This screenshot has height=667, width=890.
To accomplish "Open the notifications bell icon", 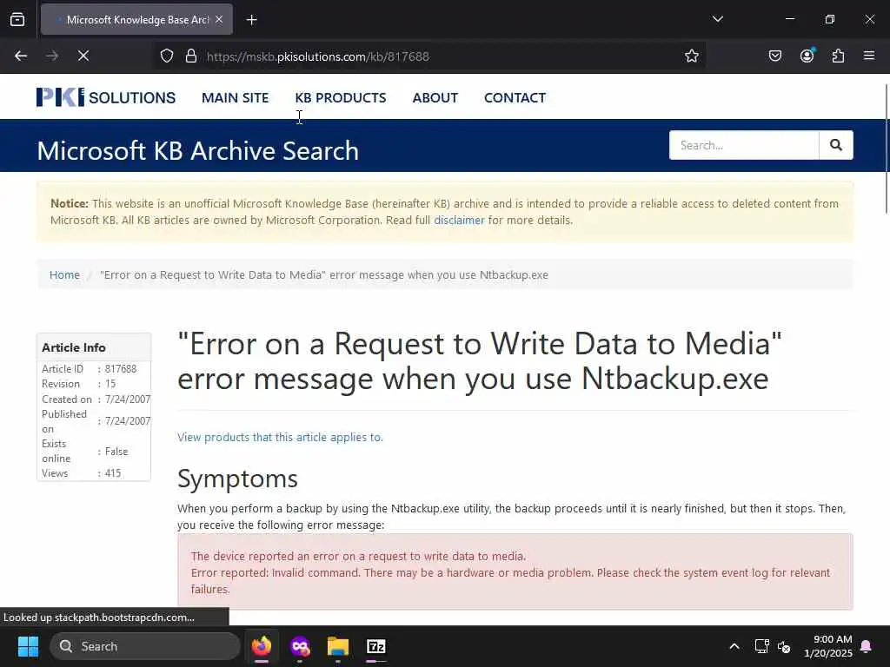I will point(867,646).
